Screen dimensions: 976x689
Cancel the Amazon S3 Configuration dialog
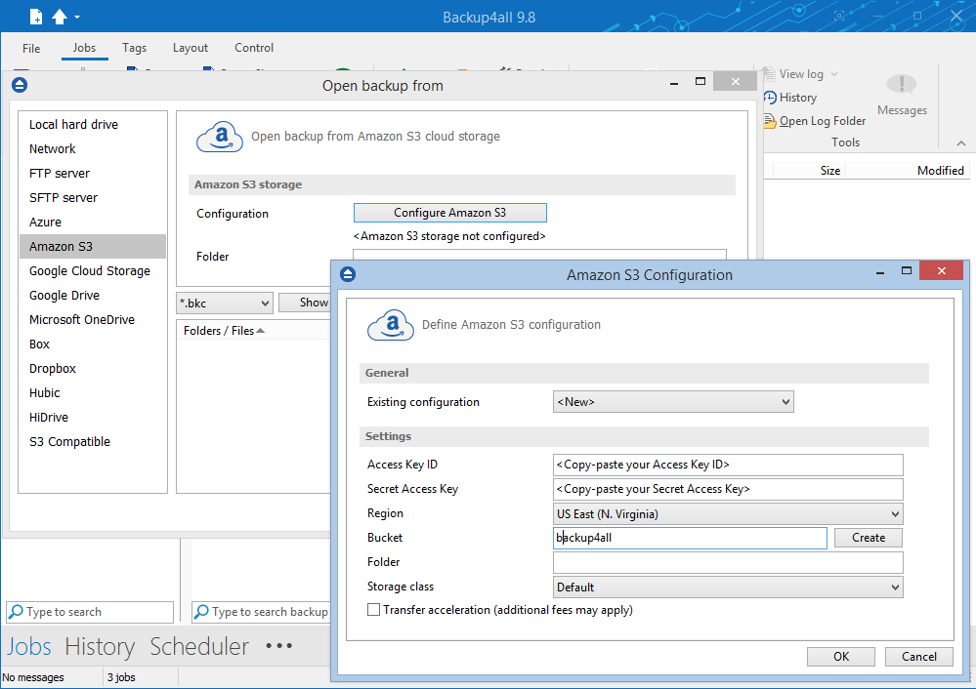click(918, 657)
